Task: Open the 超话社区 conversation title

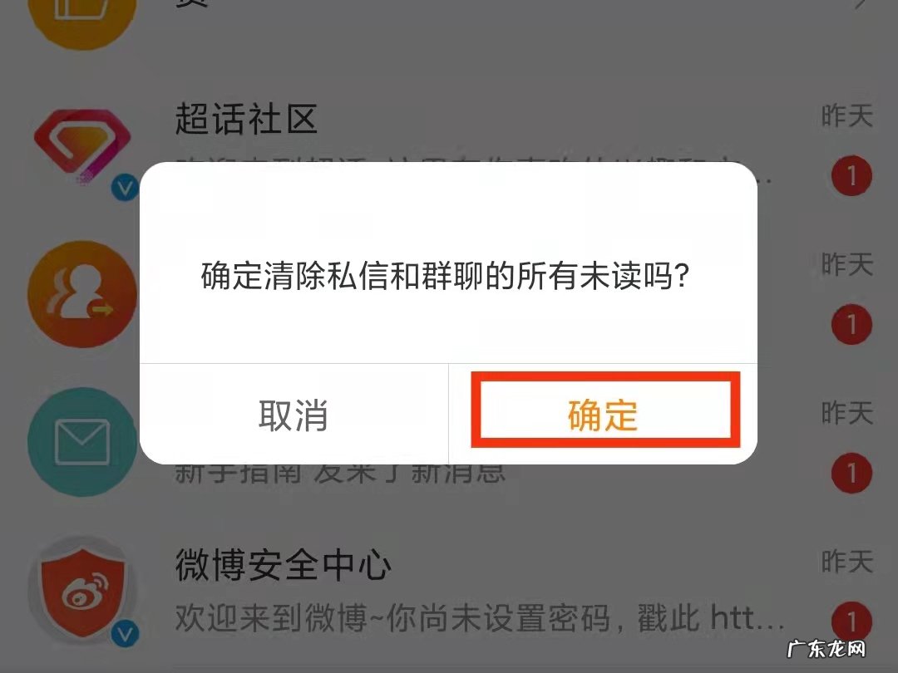Action: 246,119
